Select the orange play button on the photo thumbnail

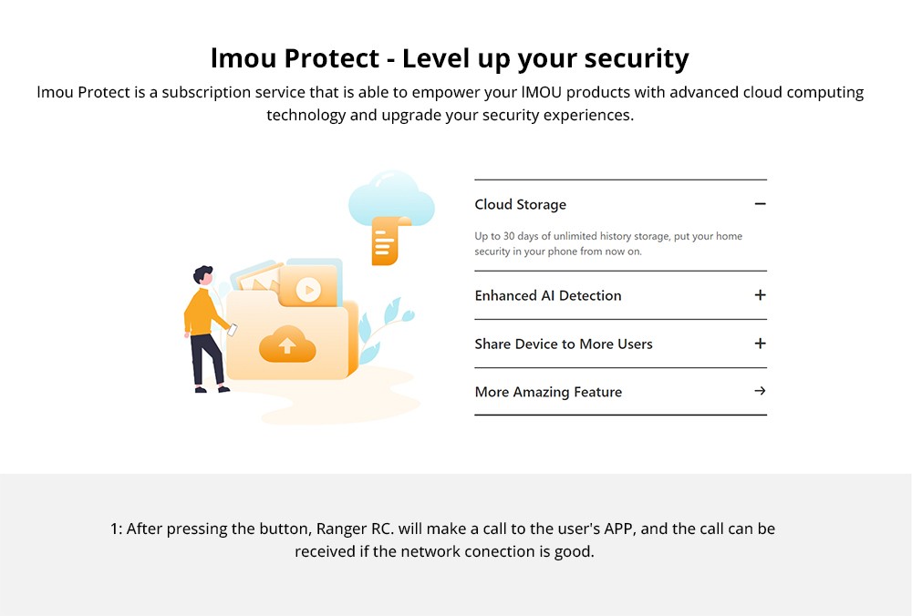click(309, 289)
